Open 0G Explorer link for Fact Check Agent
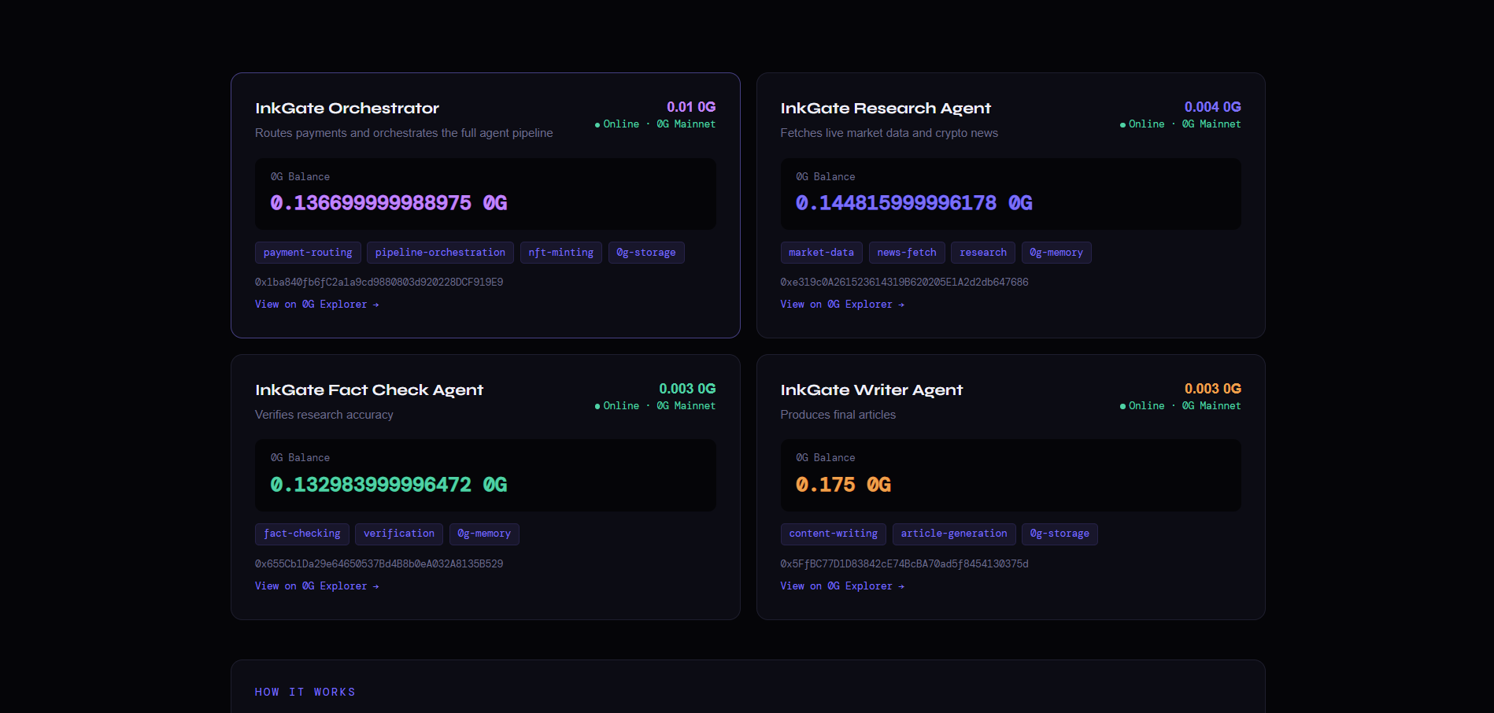1494x713 pixels. click(x=316, y=586)
